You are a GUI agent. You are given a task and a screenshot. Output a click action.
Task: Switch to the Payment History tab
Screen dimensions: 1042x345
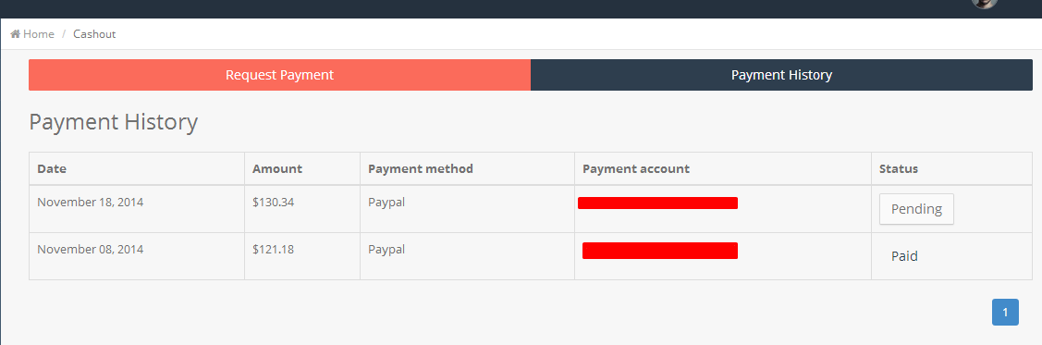click(x=781, y=75)
